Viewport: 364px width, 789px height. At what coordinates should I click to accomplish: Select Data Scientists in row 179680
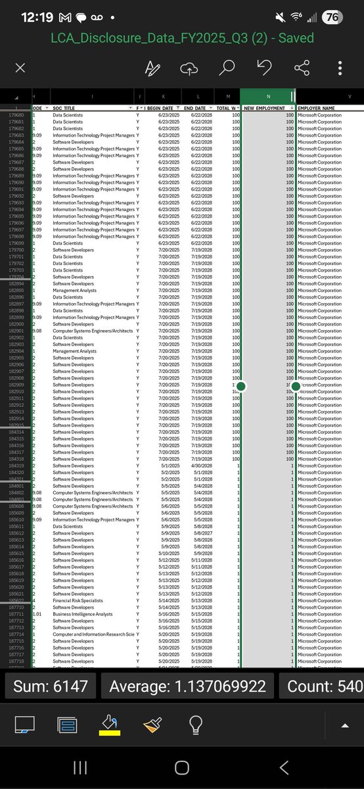pos(68,115)
